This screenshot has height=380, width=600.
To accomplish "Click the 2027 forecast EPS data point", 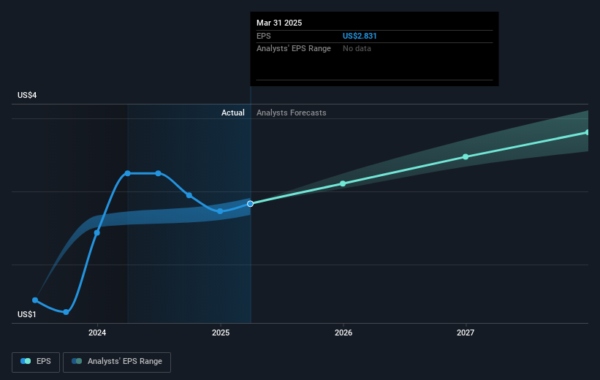I will (466, 157).
